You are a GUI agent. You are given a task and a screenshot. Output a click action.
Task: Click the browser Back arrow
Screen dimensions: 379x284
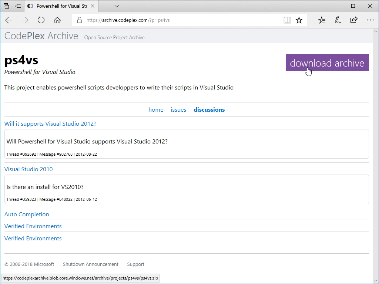[x=9, y=20]
